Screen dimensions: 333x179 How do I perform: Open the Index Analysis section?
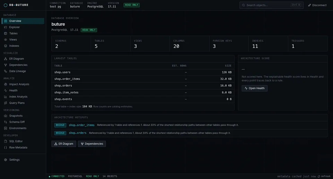(23, 97)
